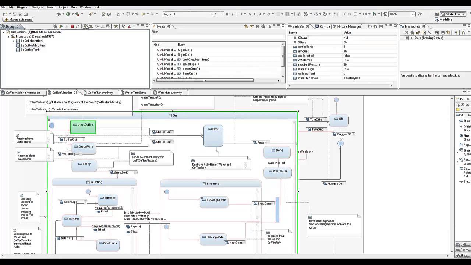
Task: Switch to the Modeling perspective
Action: pos(443,20)
